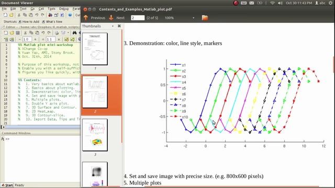
Task: Open MATLAB File menu
Action: pos(4,9)
